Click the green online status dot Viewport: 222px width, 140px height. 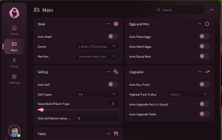pyautogui.click(x=19, y=135)
